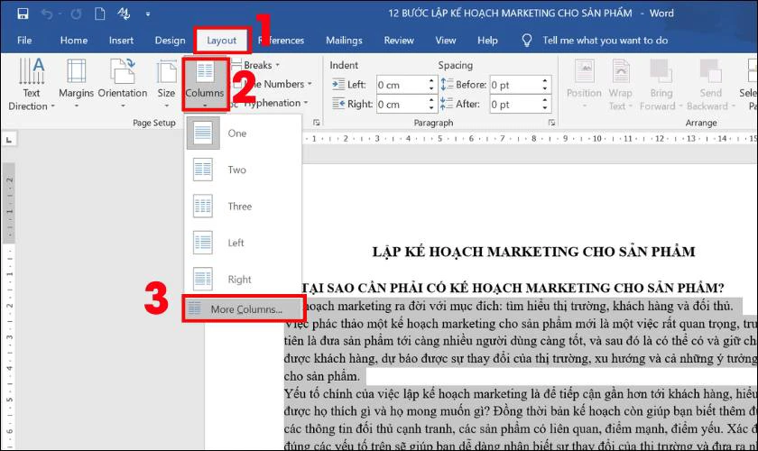Screen dimensions: 758x451
Task: Click the Spacing Before value field
Action: coord(515,85)
